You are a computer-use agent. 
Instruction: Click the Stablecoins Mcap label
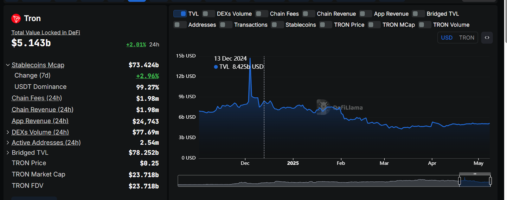click(x=38, y=65)
